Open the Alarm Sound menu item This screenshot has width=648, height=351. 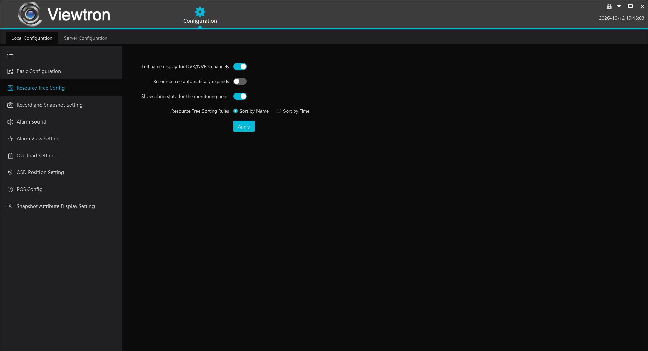point(61,122)
